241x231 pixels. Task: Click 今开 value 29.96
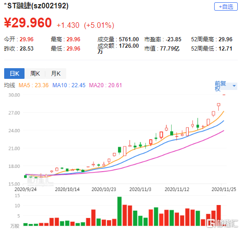26,39
